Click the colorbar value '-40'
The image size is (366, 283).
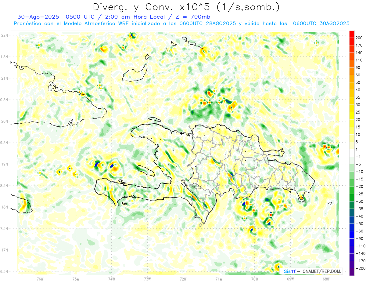pos(359,216)
